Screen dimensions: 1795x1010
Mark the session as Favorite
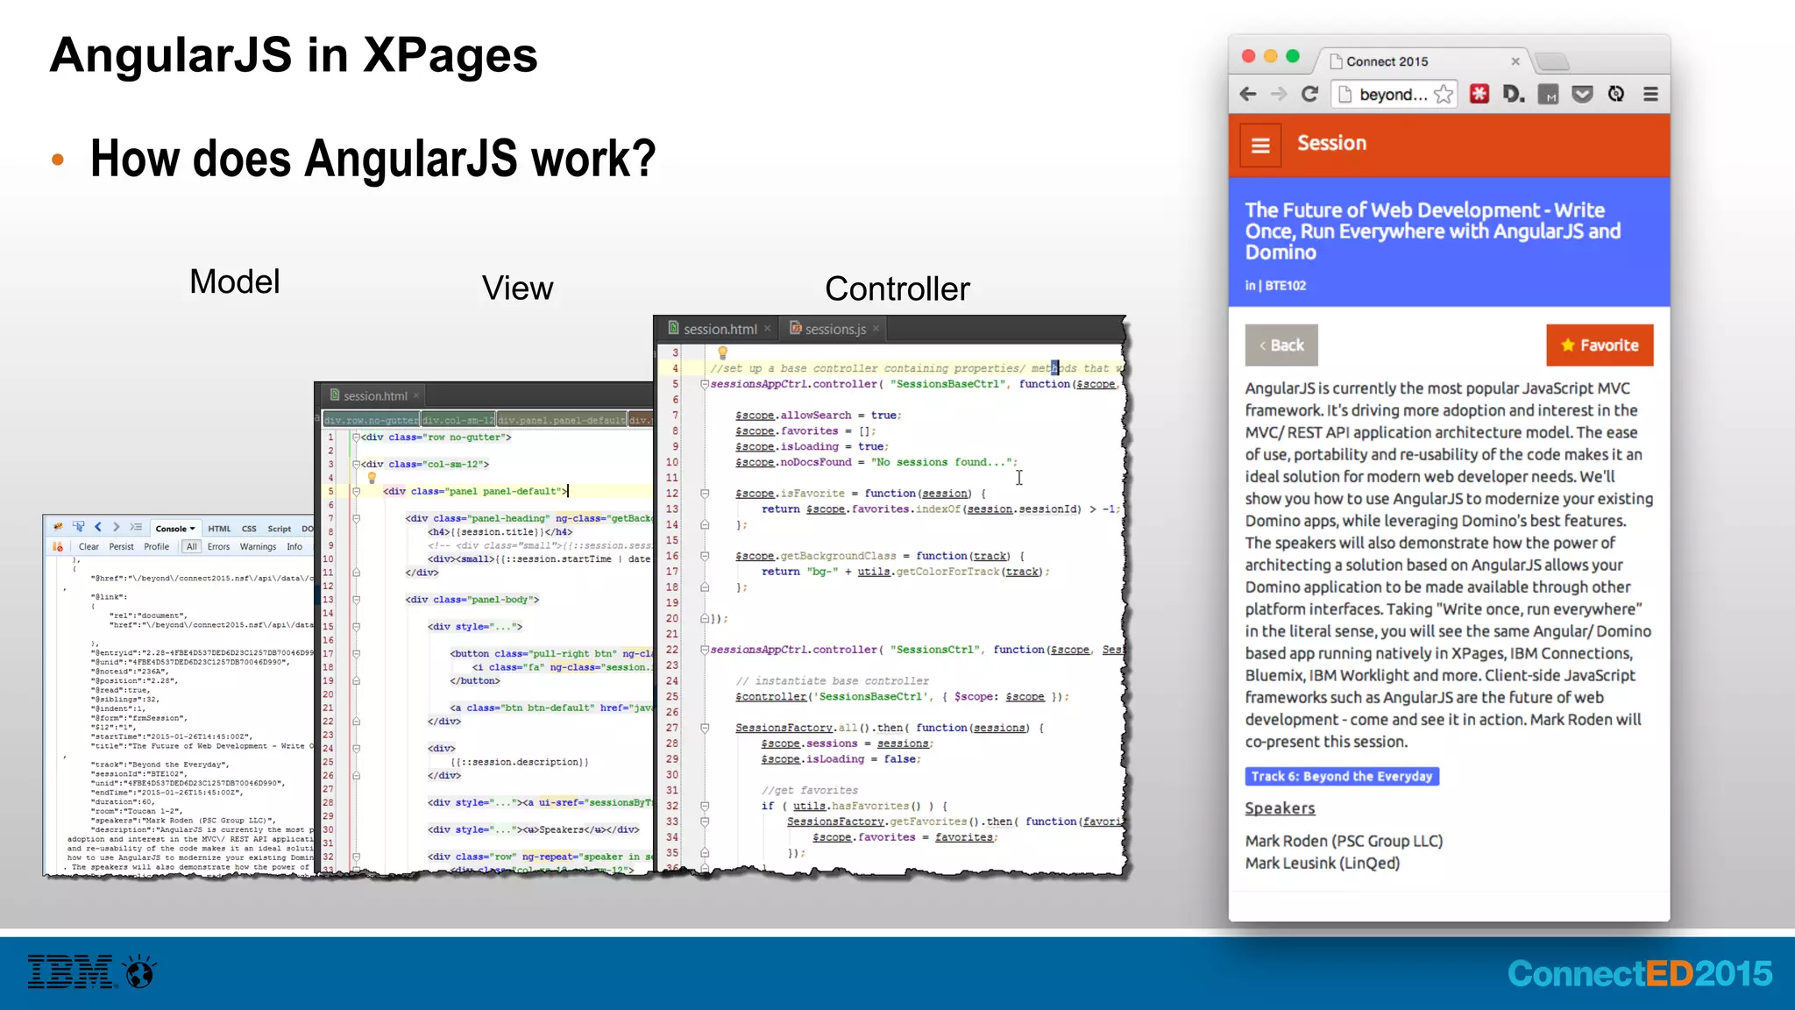(x=1600, y=345)
